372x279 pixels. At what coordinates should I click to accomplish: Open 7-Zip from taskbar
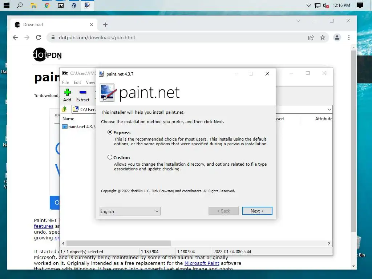pos(61,5)
